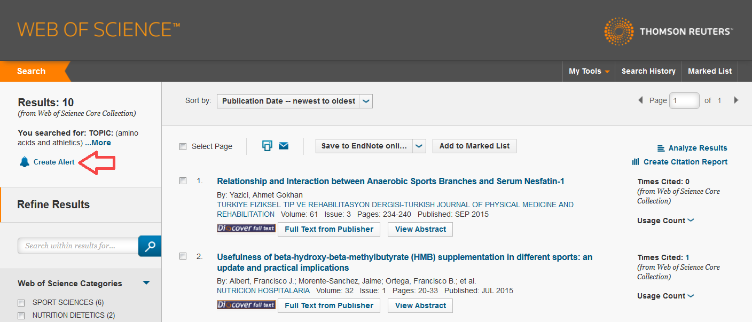Open the Search tab
The image size is (752, 322).
[32, 71]
